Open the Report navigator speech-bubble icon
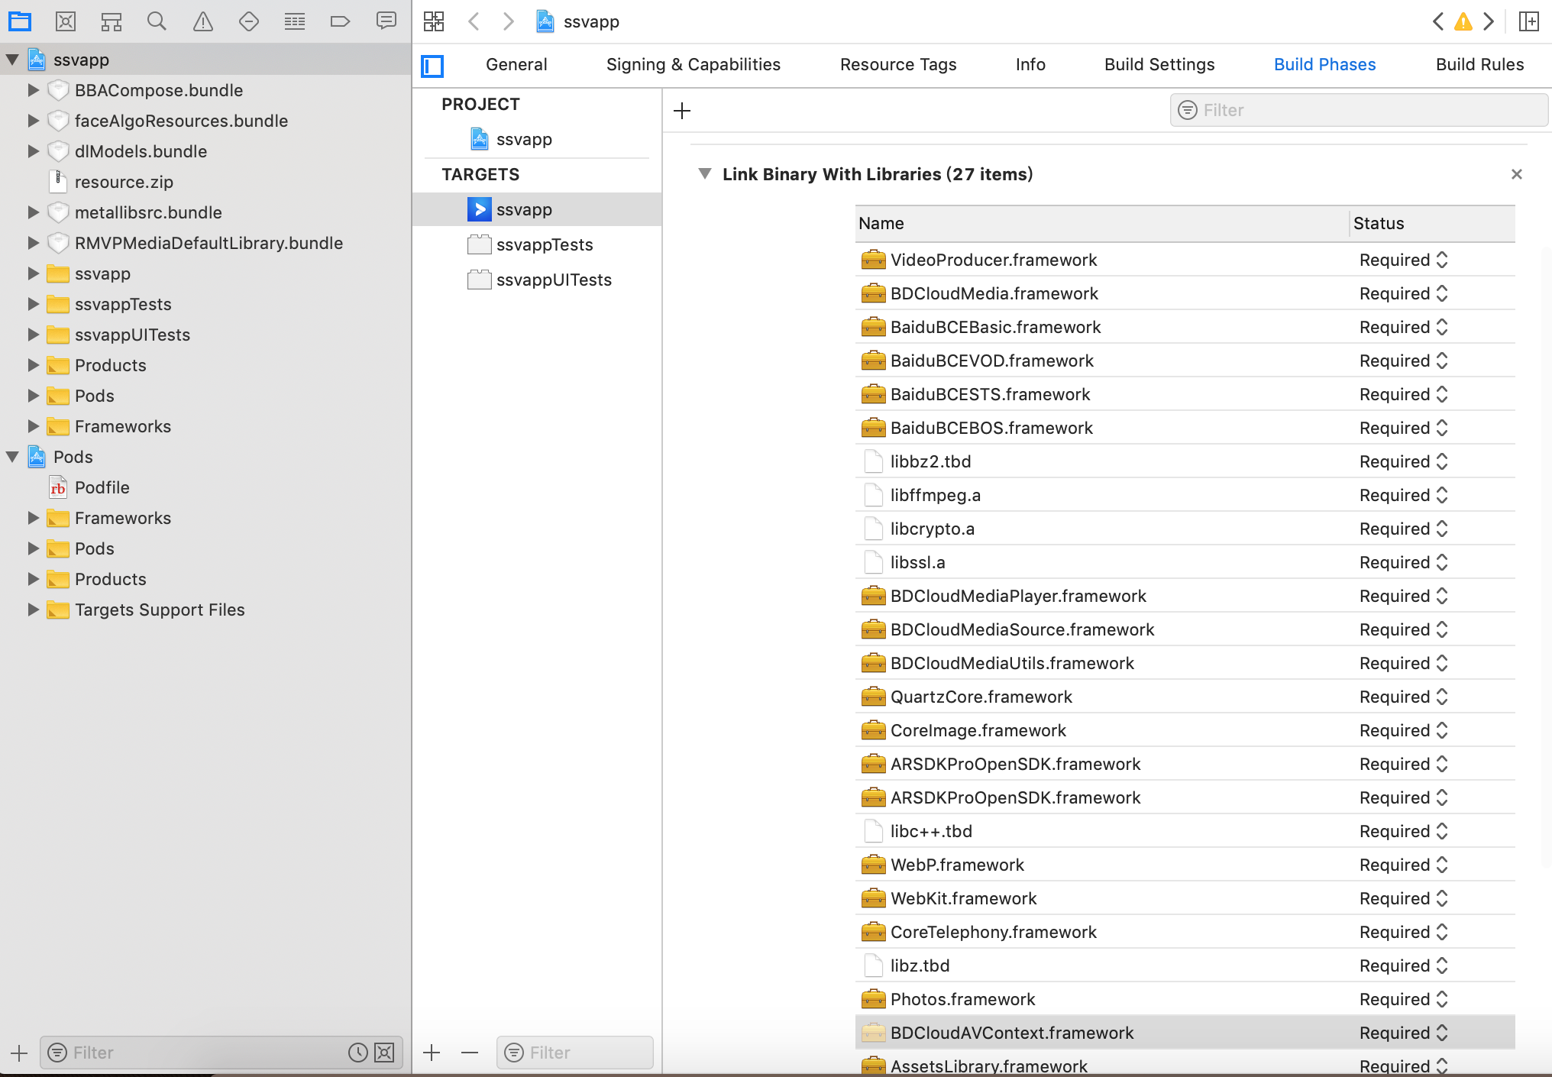The image size is (1552, 1077). click(386, 21)
